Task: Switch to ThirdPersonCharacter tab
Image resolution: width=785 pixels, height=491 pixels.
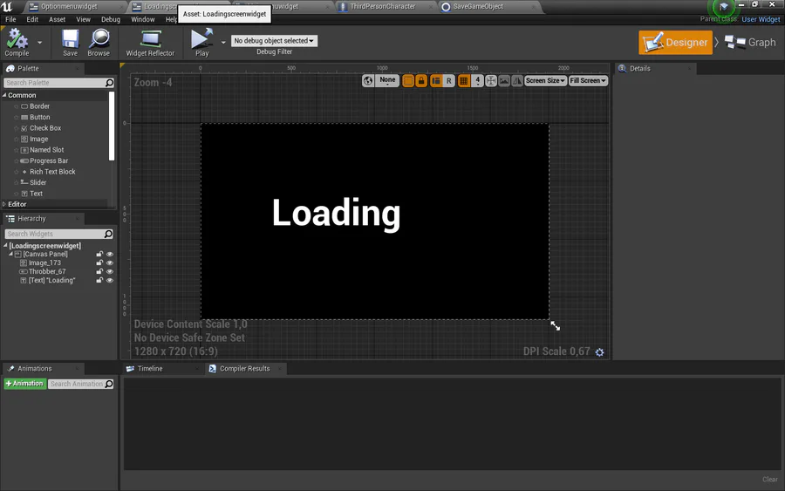Action: 383,6
